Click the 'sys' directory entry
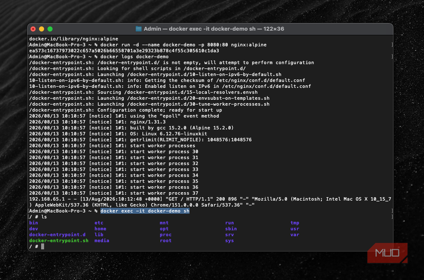The height and width of the screenshot is (280, 424). pos(230,241)
